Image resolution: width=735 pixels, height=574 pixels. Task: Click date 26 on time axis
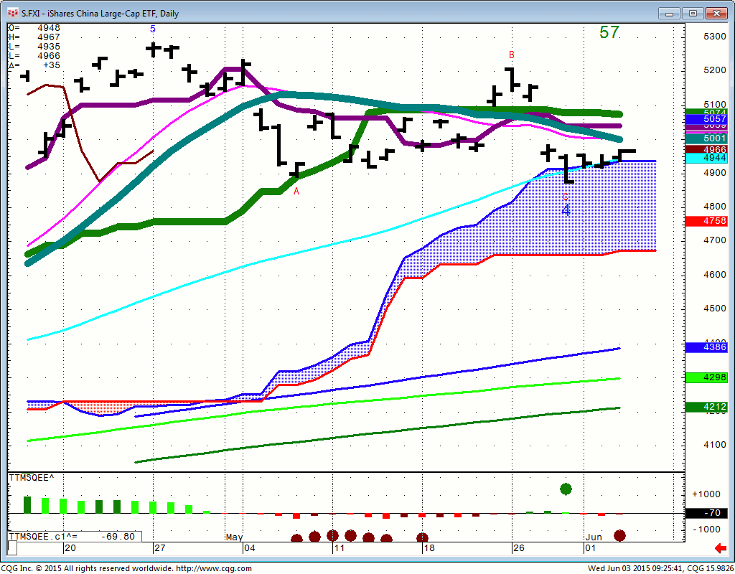coord(518,547)
